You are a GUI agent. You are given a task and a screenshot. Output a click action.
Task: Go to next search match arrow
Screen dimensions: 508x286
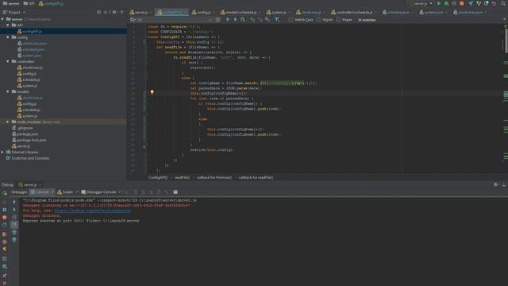(x=235, y=20)
